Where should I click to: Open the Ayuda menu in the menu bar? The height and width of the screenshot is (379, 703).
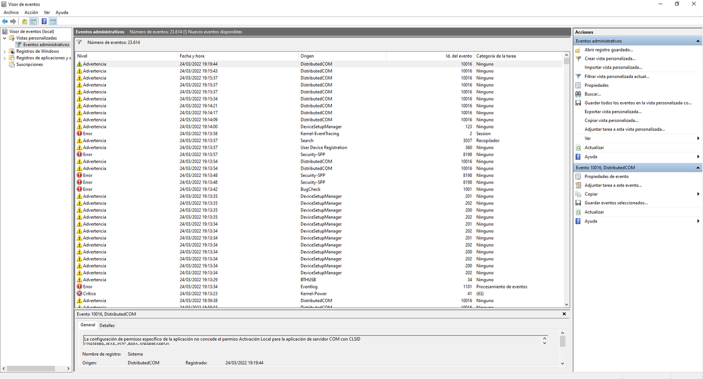point(62,12)
